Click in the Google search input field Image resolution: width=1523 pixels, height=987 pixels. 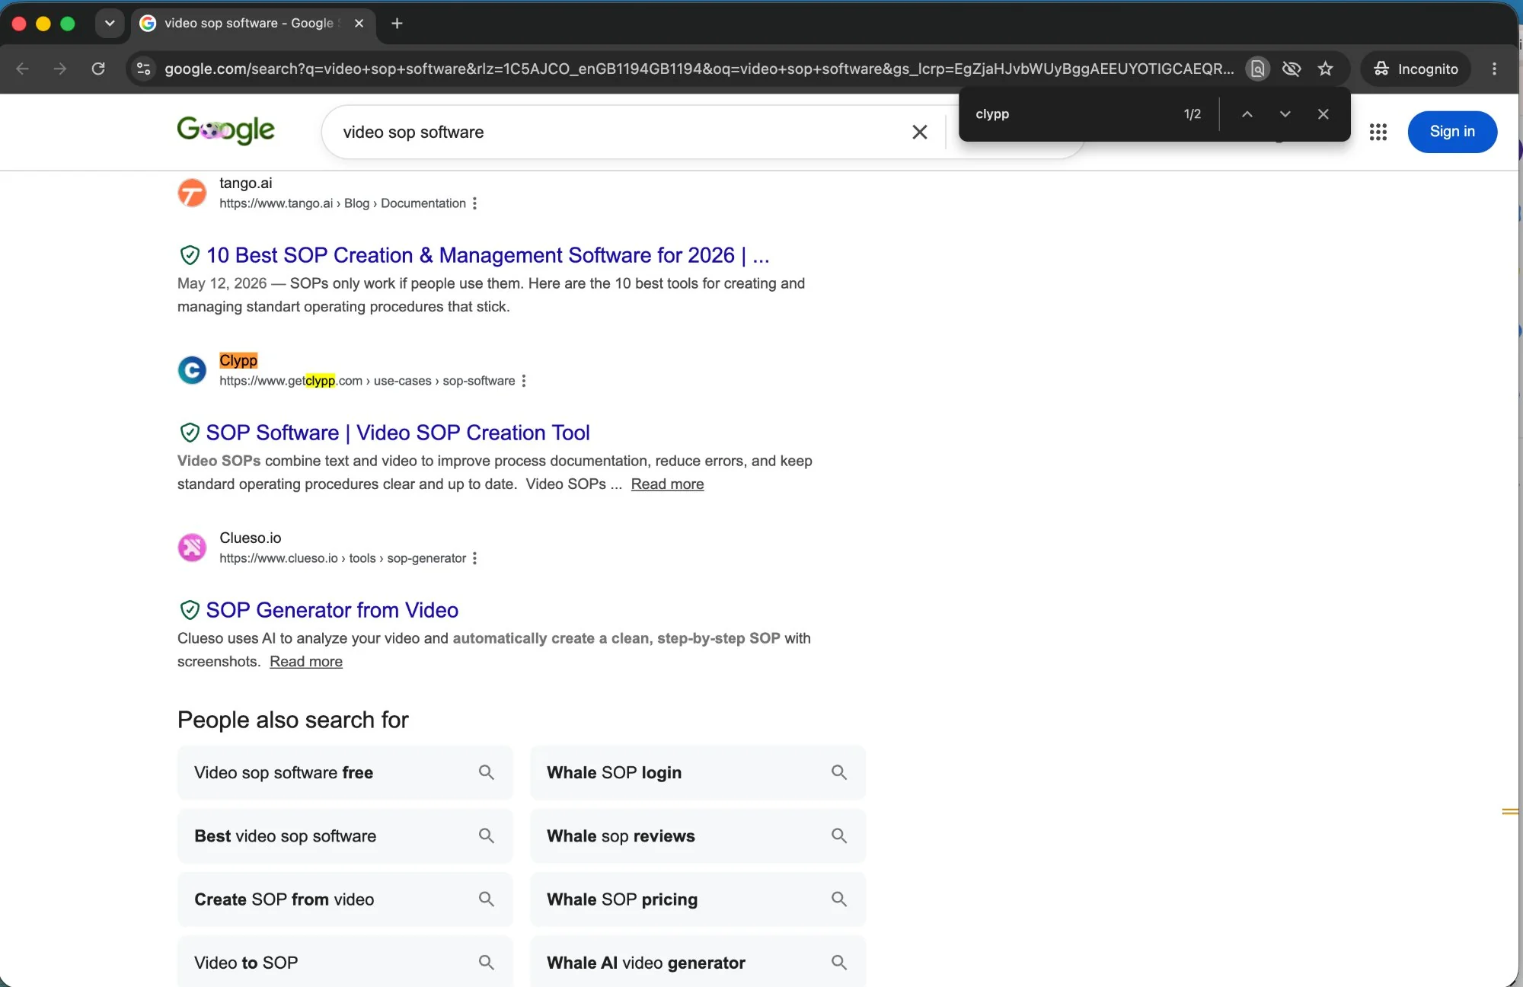point(617,132)
